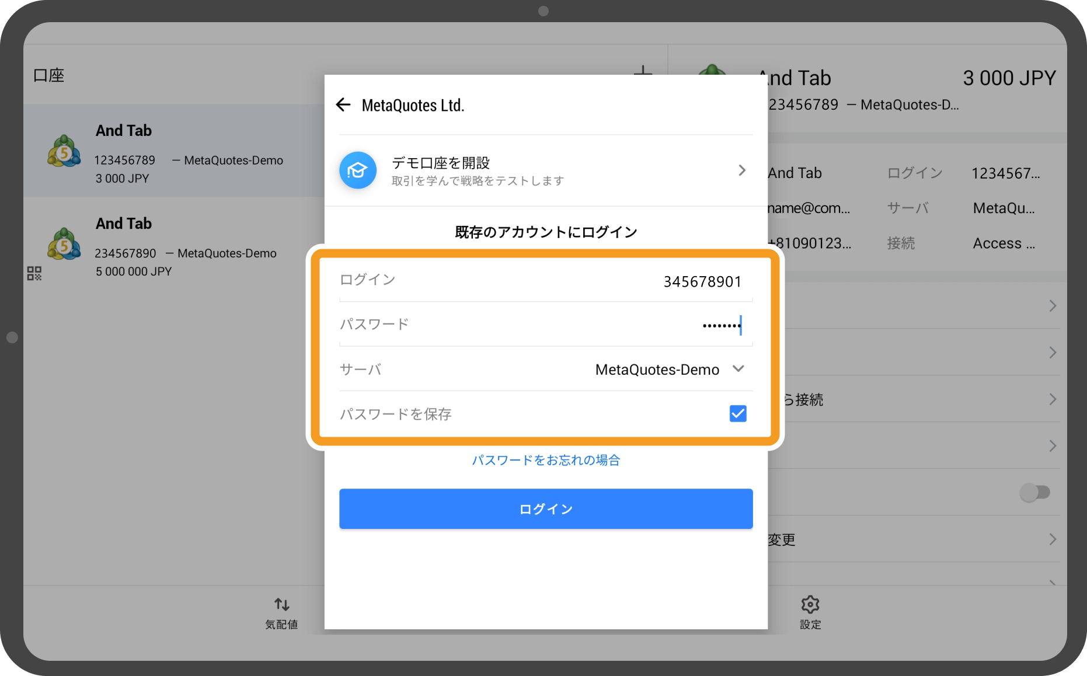The image size is (1087, 676).
Task: Click the graduation cap demo account icon
Action: coord(357,170)
